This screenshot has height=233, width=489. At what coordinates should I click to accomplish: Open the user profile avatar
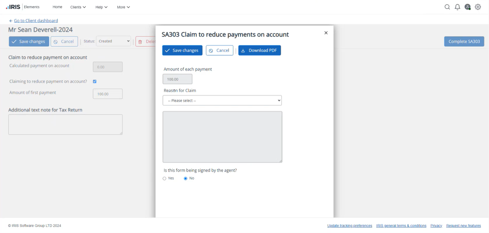tap(467, 7)
